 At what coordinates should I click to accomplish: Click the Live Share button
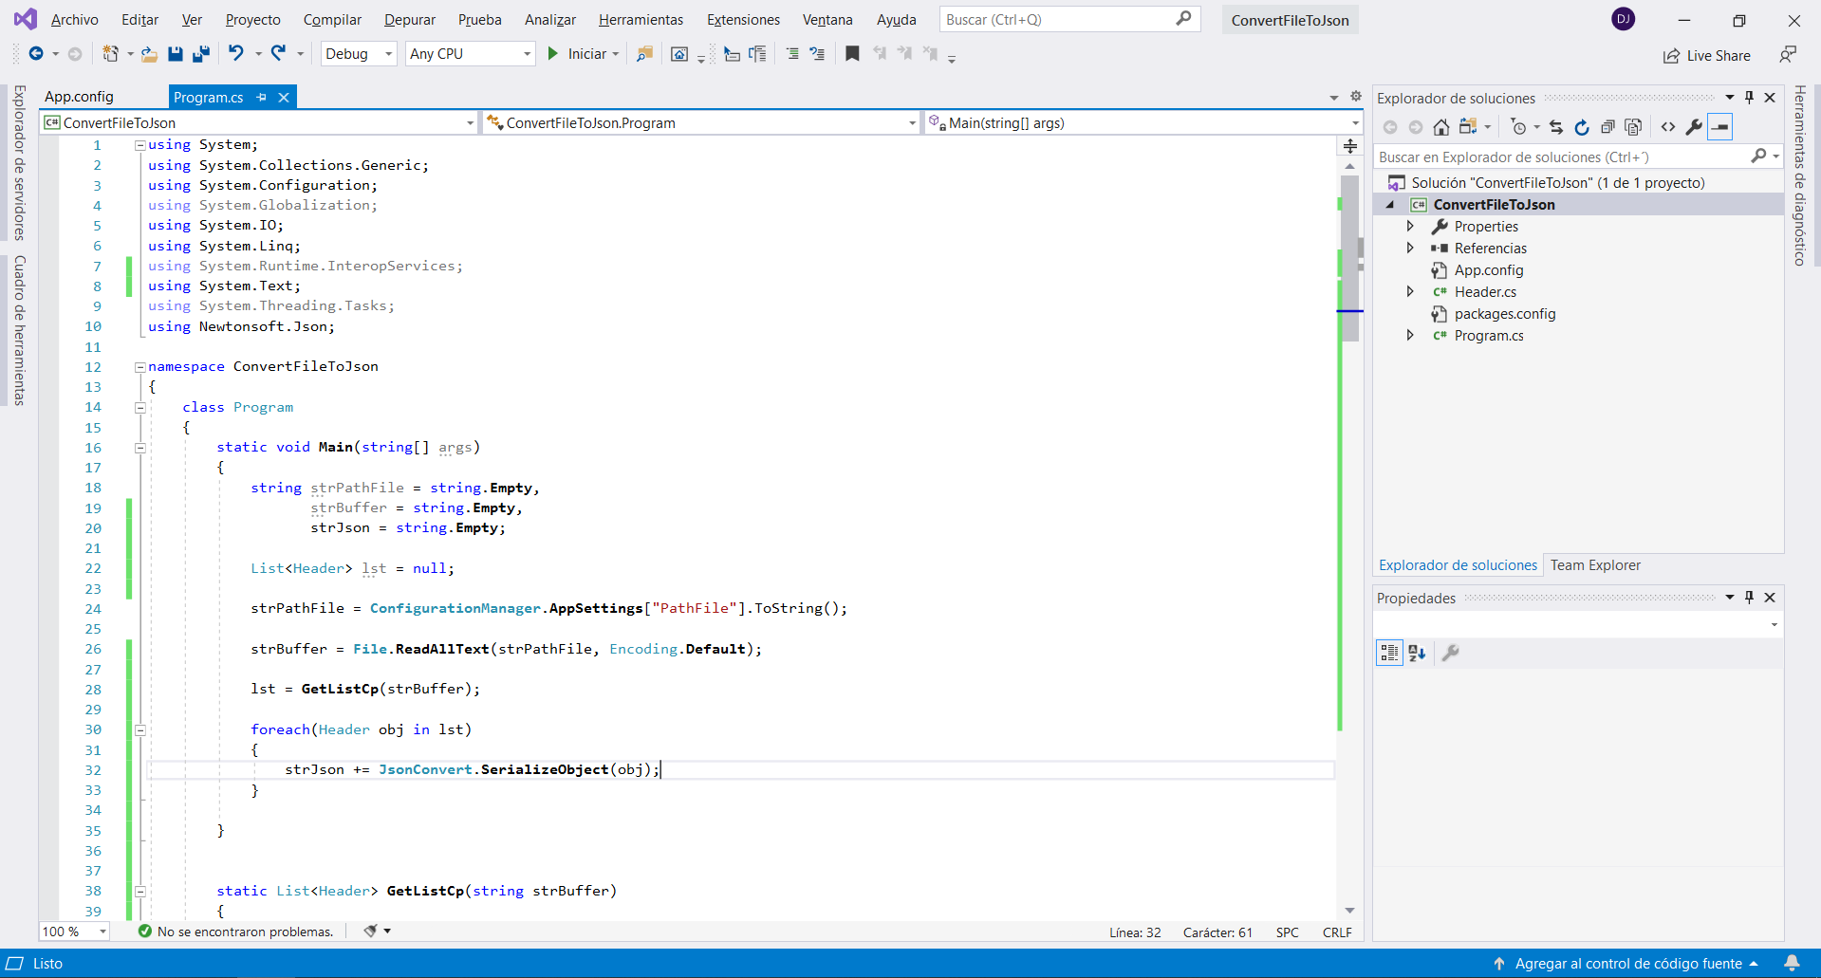click(x=1707, y=56)
